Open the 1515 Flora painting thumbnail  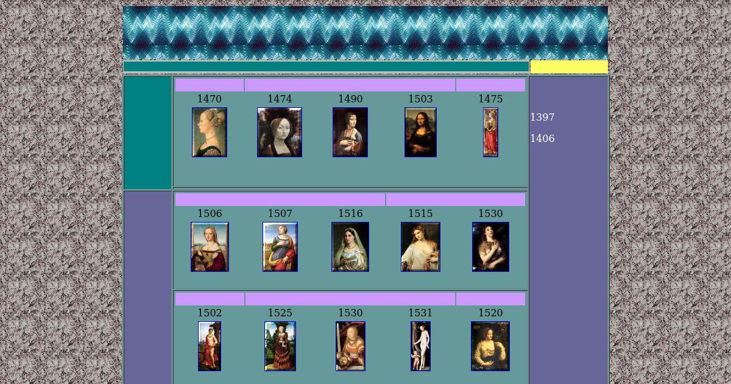click(x=420, y=247)
